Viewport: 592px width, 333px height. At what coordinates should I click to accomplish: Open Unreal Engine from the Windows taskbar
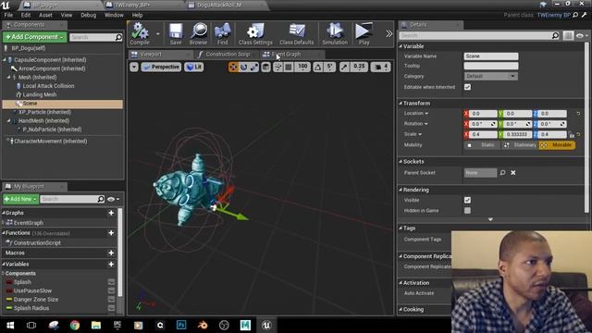(266, 325)
